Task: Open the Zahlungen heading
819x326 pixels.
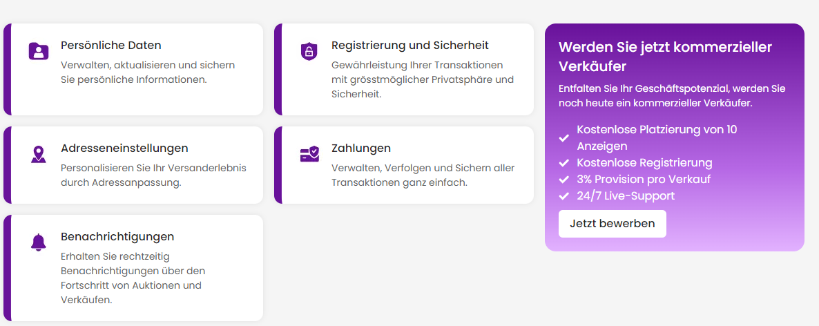Action: [361, 148]
